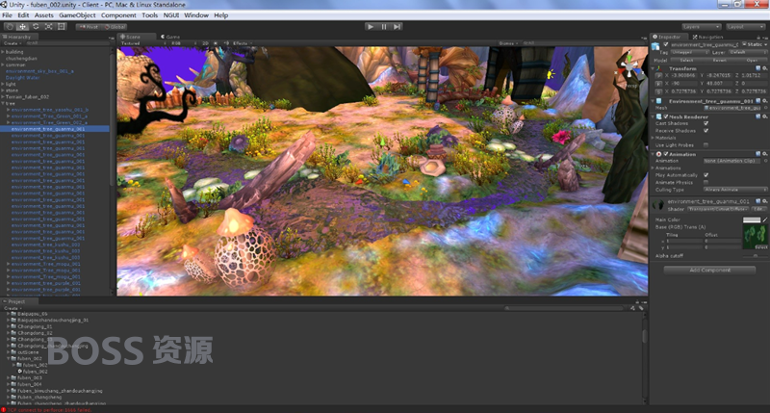Start Play mode with the play button

click(x=371, y=27)
